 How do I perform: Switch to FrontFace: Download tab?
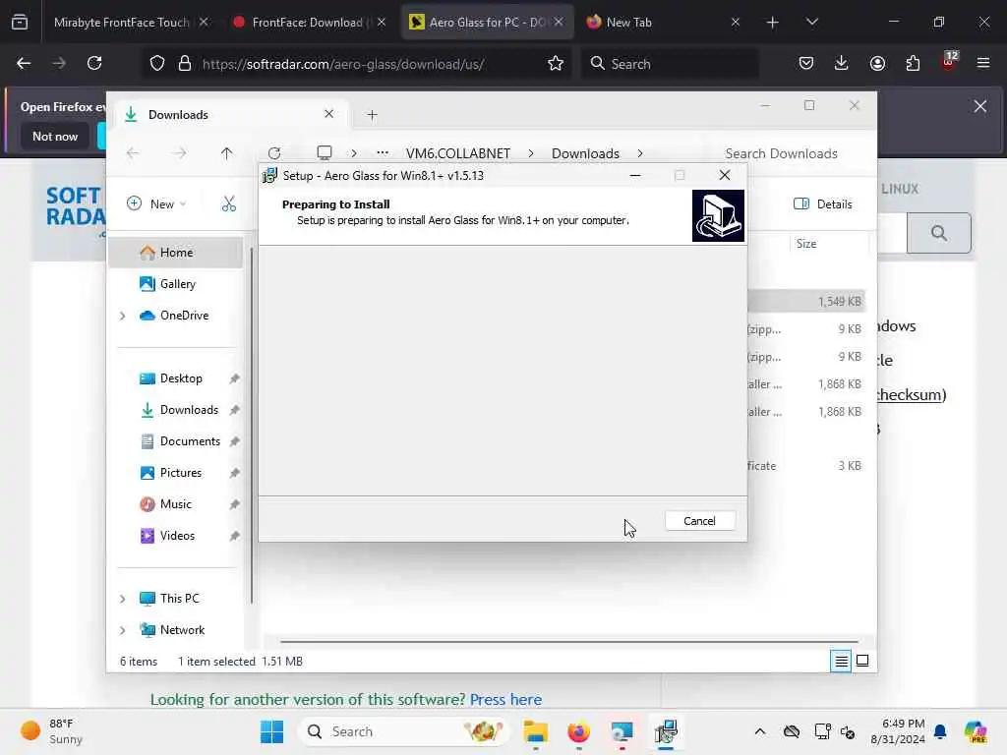pyautogui.click(x=307, y=22)
